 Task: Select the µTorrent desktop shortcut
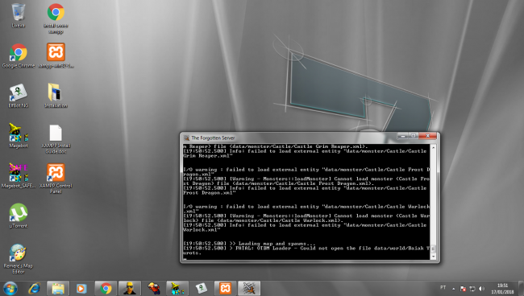pos(19,216)
